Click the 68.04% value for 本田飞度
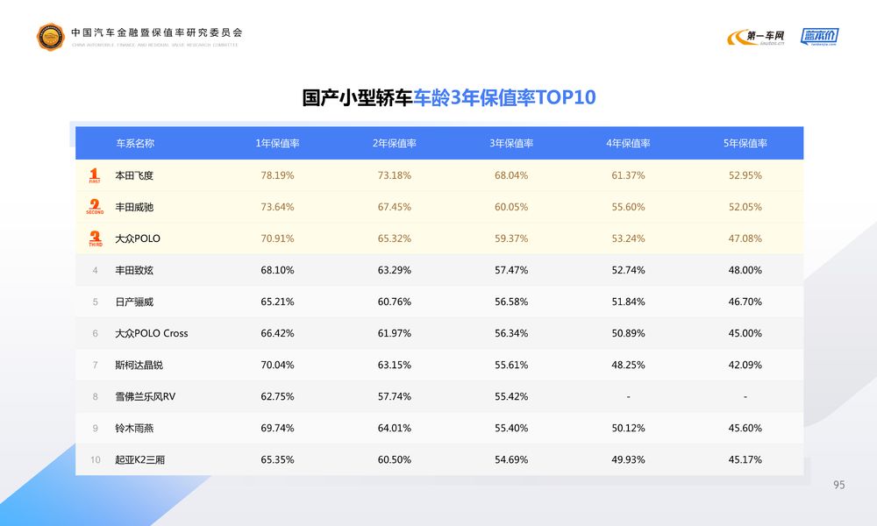This screenshot has height=526, width=877. [x=511, y=175]
